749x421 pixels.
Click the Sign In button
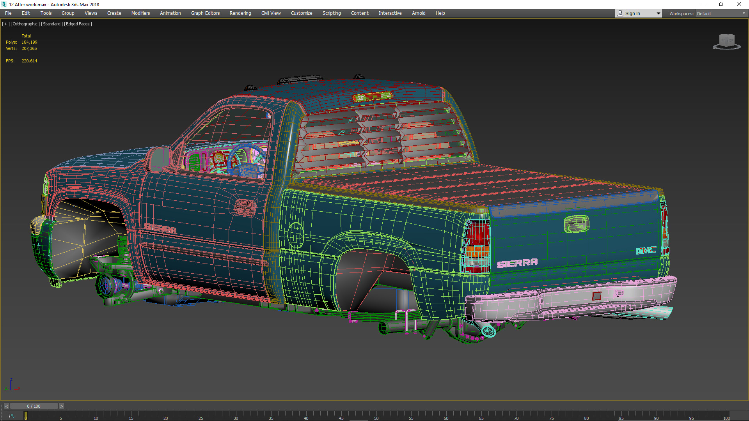click(632, 13)
